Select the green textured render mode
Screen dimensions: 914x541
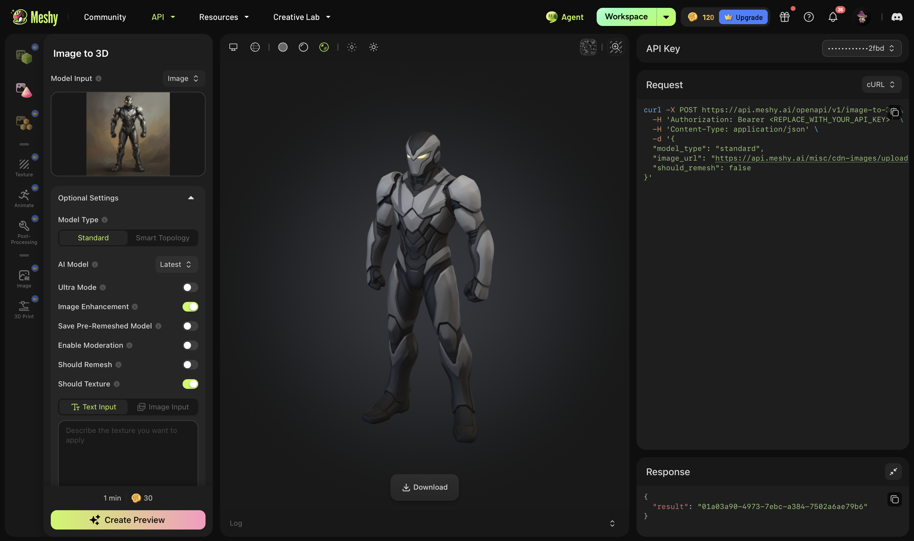[324, 47]
